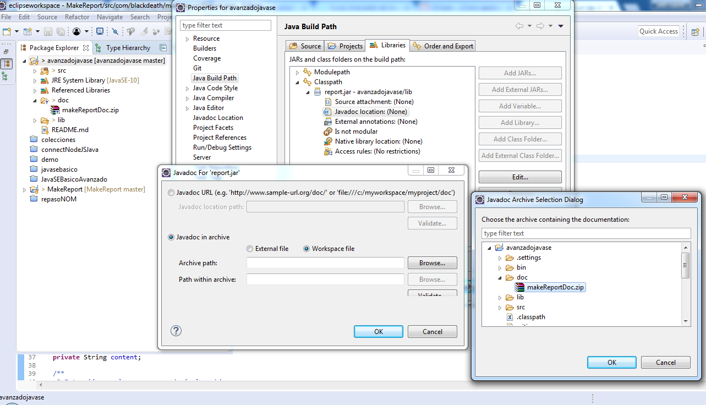Switch to the Order and Export tab
Viewport: 706px width, 405px height.
(x=442, y=46)
